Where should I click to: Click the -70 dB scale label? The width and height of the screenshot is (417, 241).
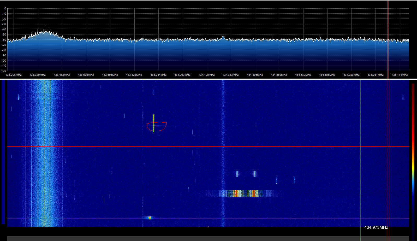[x=4, y=45]
